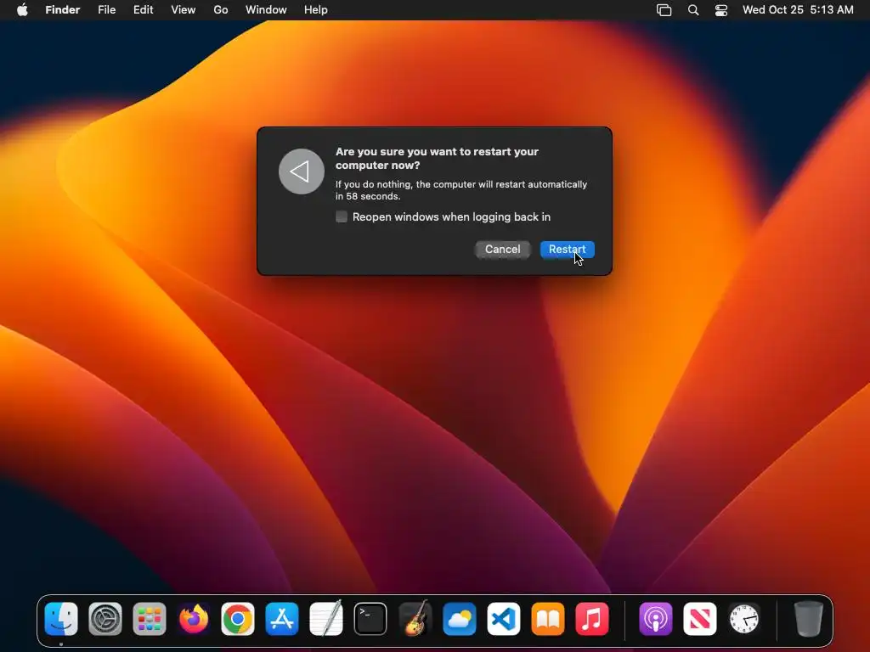Open Stage Manager windows icon in menu bar
This screenshot has height=652, width=870.
tap(664, 10)
